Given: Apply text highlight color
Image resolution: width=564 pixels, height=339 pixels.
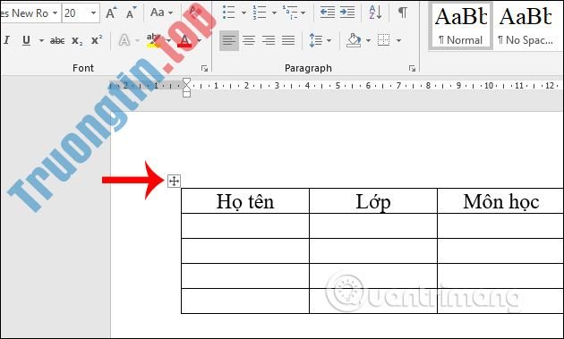Looking at the screenshot, I should tap(154, 40).
